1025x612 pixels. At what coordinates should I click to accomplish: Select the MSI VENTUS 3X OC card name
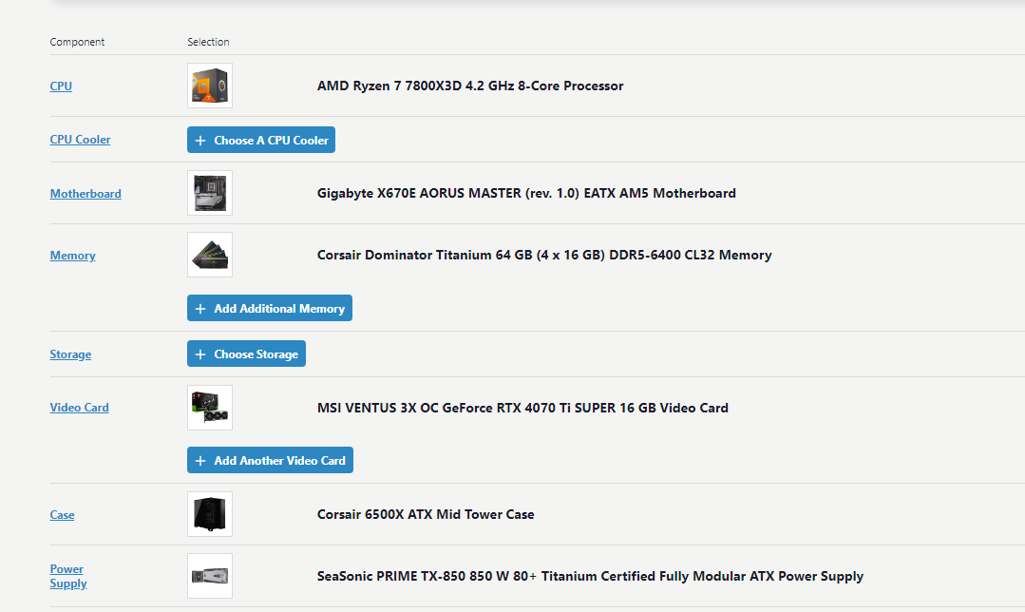(x=522, y=408)
